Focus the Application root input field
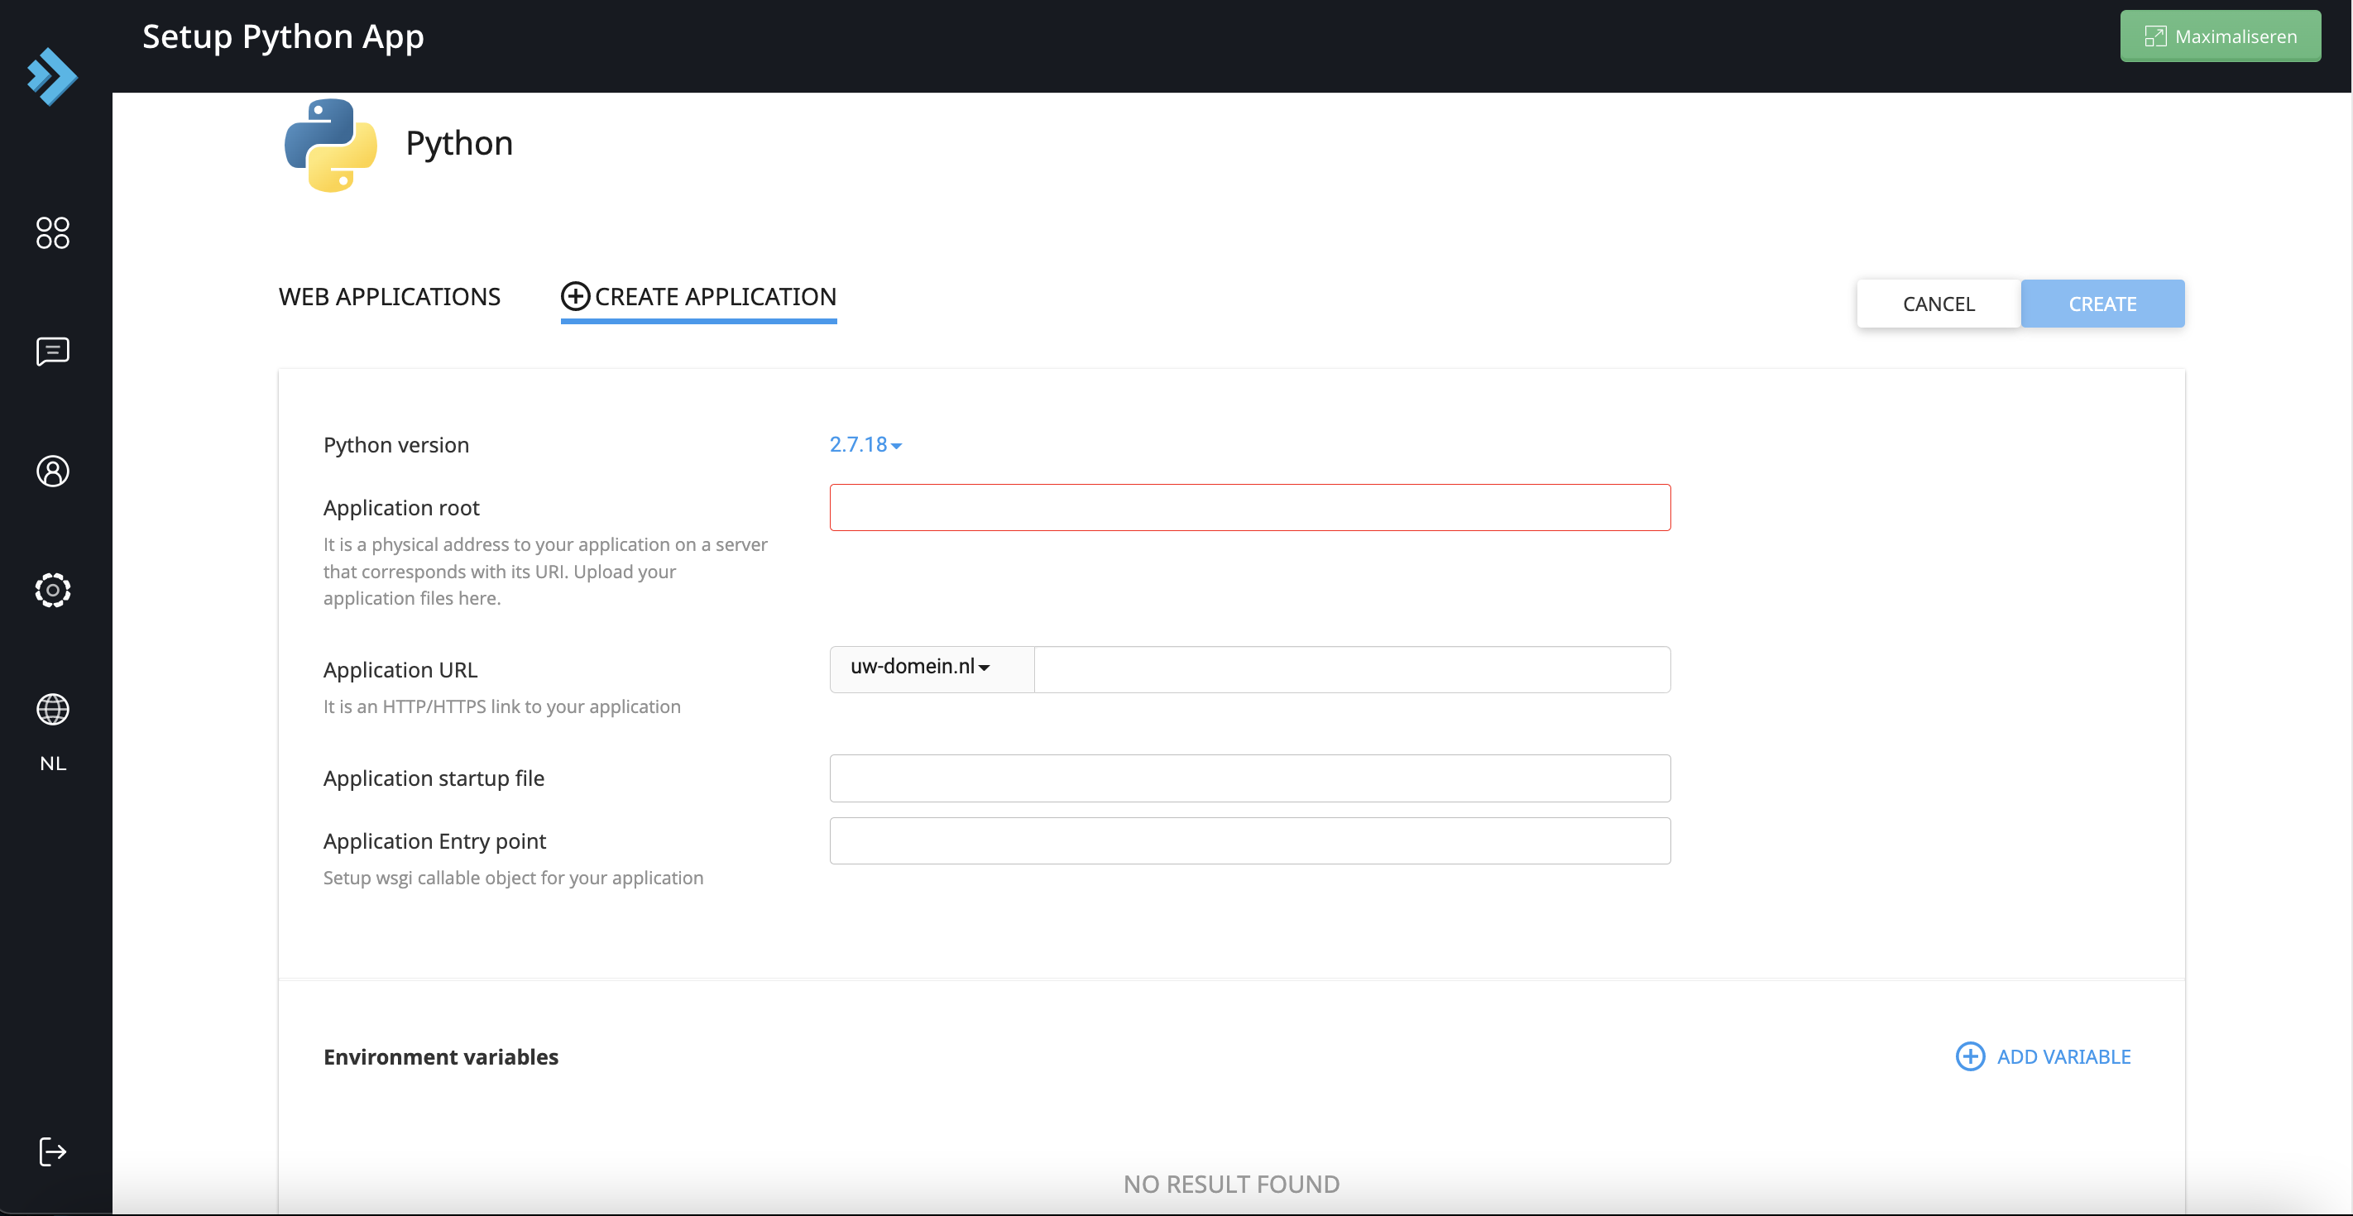This screenshot has height=1216, width=2353. [1249, 508]
